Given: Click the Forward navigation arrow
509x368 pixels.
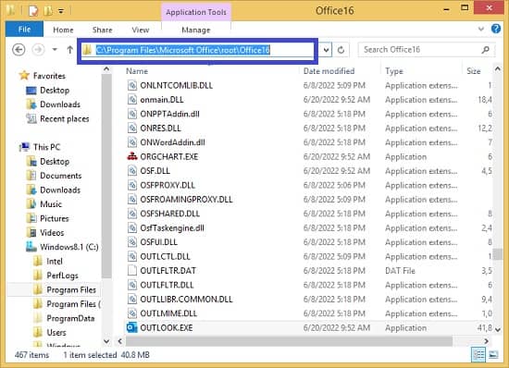Looking at the screenshot, I should pos(38,50).
